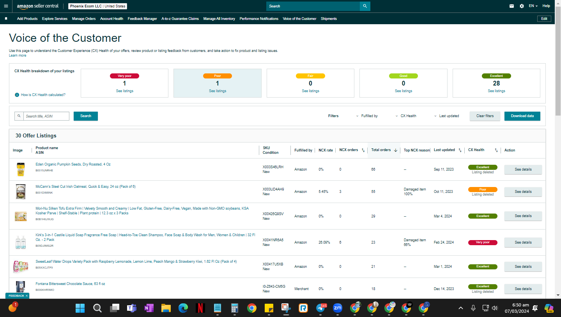The image size is (561, 317).
Task: Click the magnifier button in top search bar
Action: pyautogui.click(x=365, y=6)
